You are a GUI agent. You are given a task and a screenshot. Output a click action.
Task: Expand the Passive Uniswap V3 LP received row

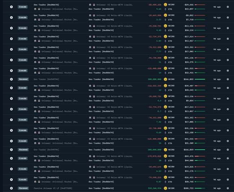pos(11,188)
